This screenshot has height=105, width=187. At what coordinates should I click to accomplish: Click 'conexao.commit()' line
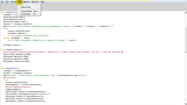(17, 33)
